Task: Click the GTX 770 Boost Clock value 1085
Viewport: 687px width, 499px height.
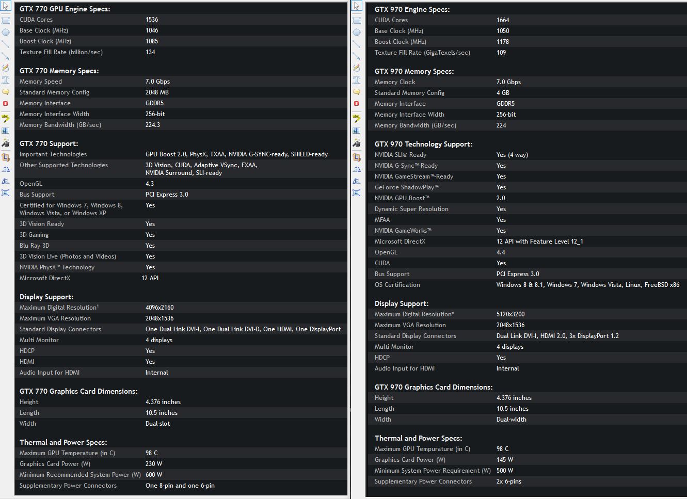Action: (x=152, y=41)
